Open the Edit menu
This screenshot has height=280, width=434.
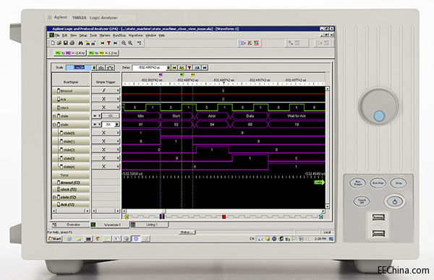tap(65, 35)
